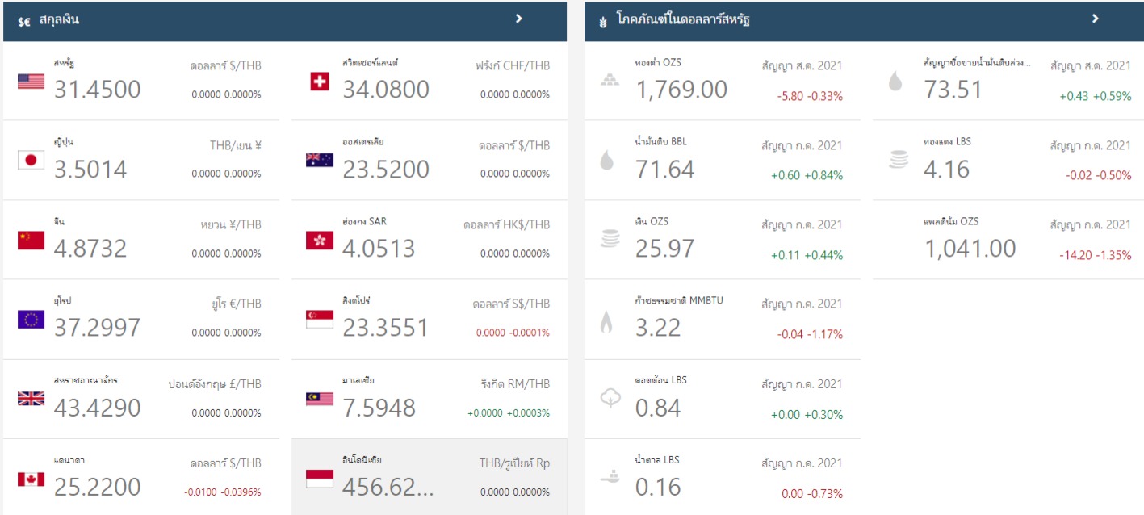Click the platinum change -14.20 -1.35%

tap(1096, 255)
